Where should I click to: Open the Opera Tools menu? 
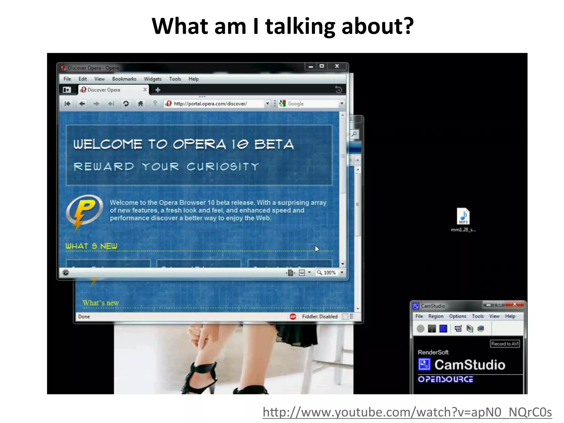(x=175, y=79)
